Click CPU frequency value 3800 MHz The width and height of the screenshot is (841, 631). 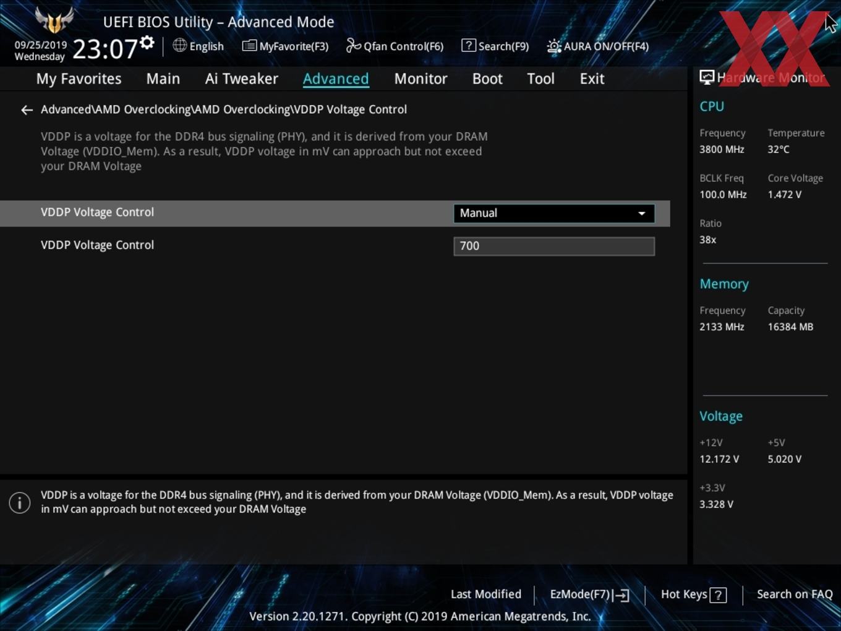tap(722, 149)
